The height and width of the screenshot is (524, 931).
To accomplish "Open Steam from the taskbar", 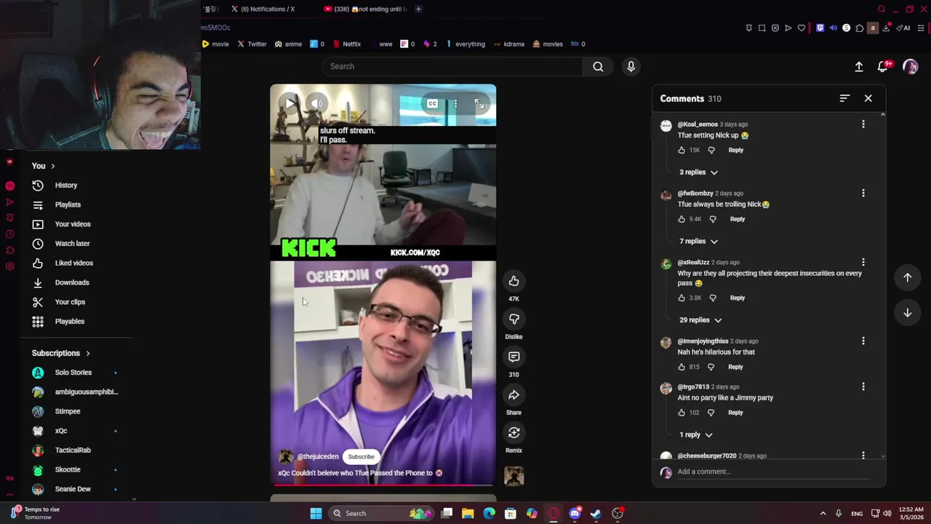I will 596,513.
